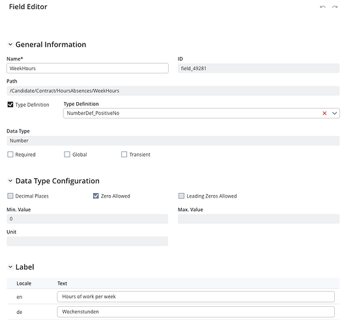Clear Type Definition with red X icon
This screenshot has height=325, width=344.
[324, 113]
